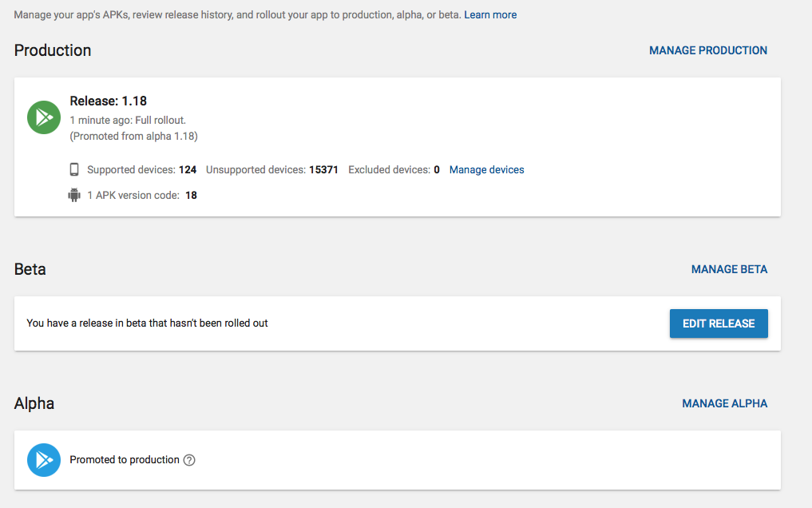Click the Release: 1.18 title
The height and width of the screenshot is (508, 812).
(109, 101)
